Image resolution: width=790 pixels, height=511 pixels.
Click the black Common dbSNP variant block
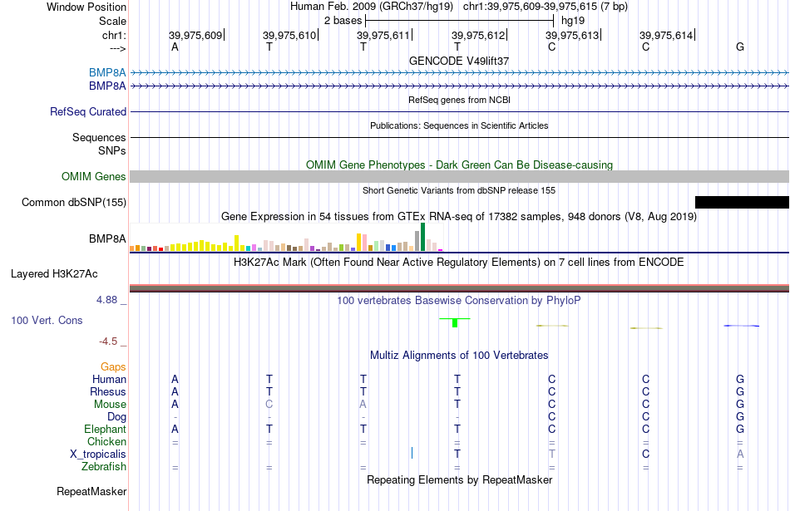tap(742, 202)
